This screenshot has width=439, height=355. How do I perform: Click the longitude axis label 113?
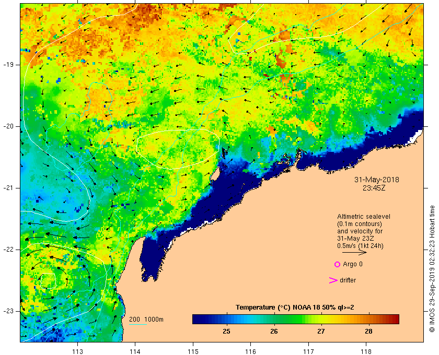coord(77,351)
